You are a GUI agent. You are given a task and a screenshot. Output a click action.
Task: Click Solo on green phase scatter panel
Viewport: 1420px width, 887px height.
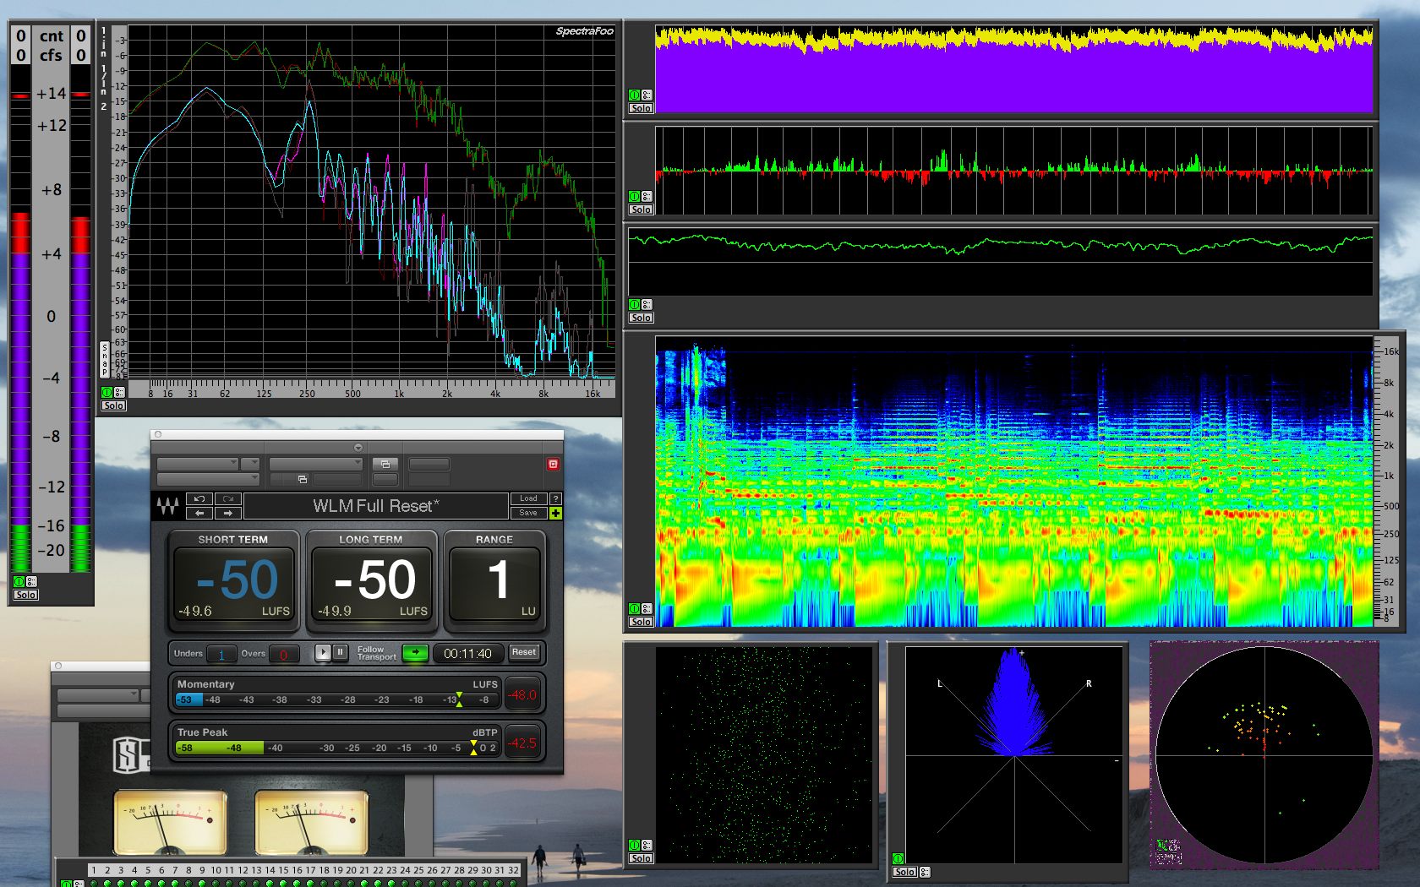[x=641, y=858]
